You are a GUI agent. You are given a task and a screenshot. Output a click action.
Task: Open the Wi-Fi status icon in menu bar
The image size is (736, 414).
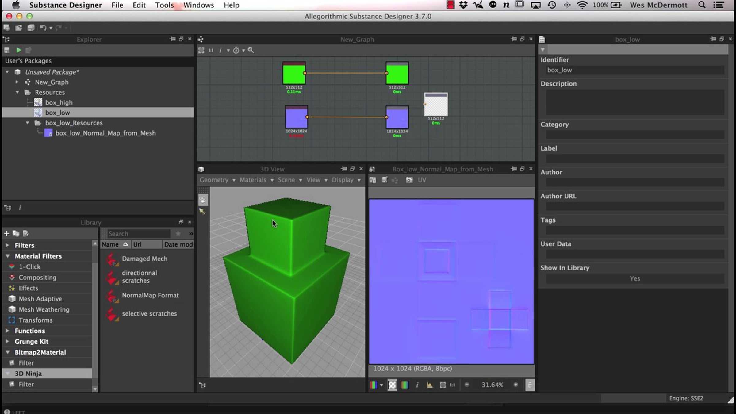pyautogui.click(x=582, y=5)
